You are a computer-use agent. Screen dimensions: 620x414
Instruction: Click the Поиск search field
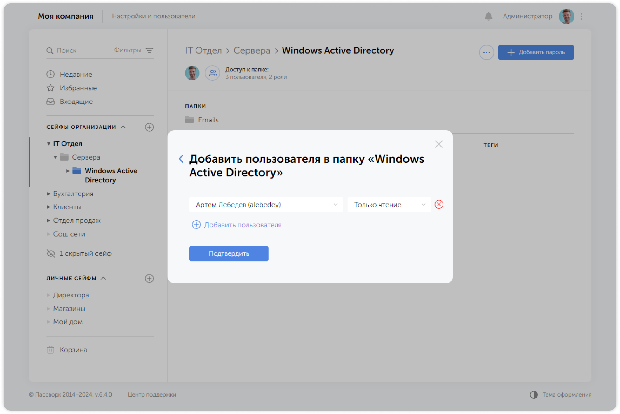point(76,50)
